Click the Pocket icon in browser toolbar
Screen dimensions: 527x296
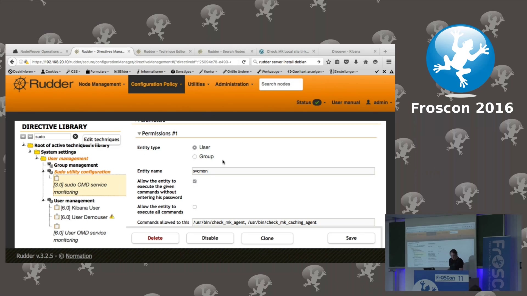tap(346, 62)
